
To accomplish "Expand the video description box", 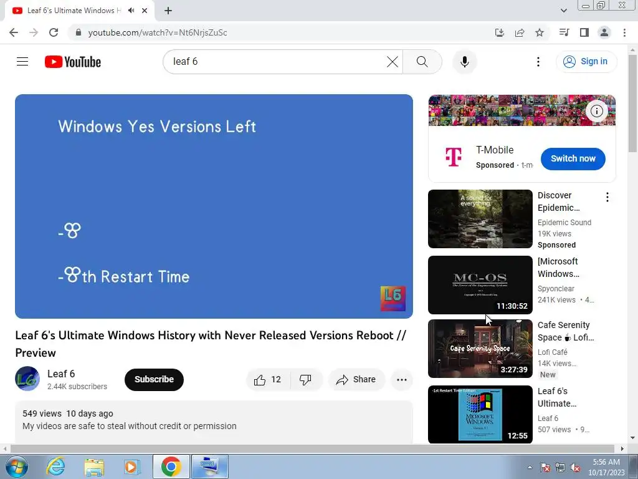I will (x=214, y=422).
